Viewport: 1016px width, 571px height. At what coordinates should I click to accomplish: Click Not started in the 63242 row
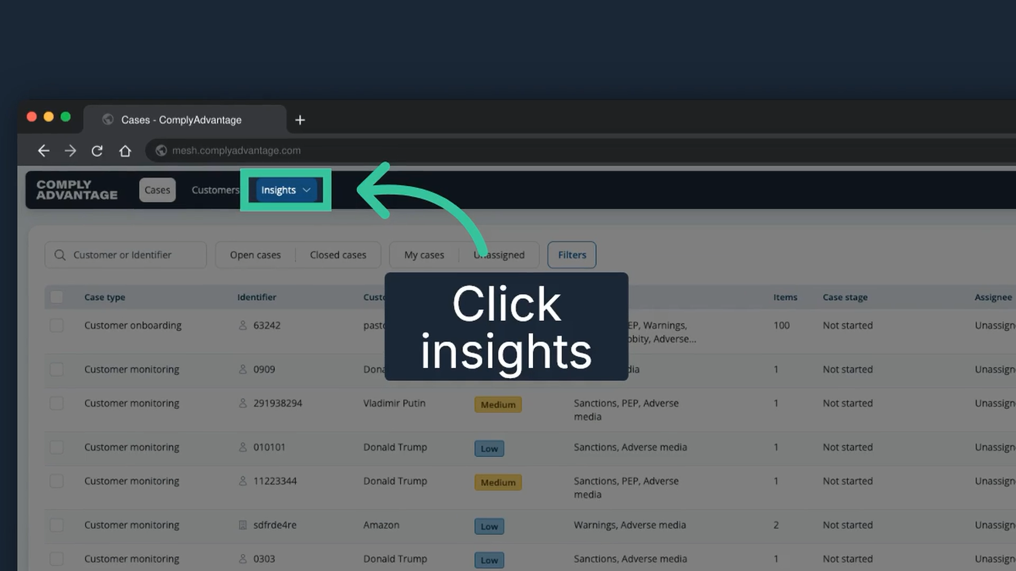click(848, 325)
